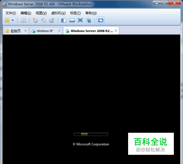
Task: Close the VMware Workstation window
Action: coord(175,3)
